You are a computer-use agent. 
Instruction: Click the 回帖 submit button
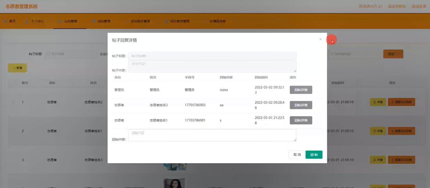coord(314,155)
